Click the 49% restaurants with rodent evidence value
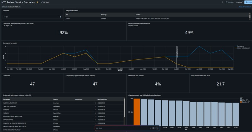The width and height of the screenshot is (252, 132). 189,33
